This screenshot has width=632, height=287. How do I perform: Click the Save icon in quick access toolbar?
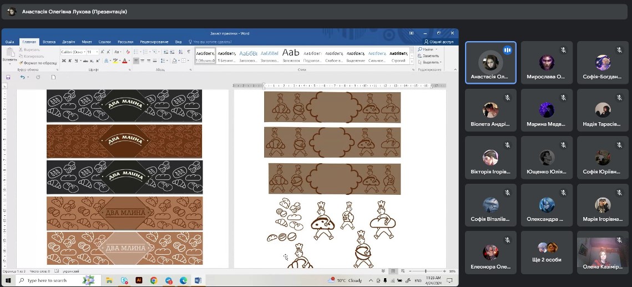[8, 77]
